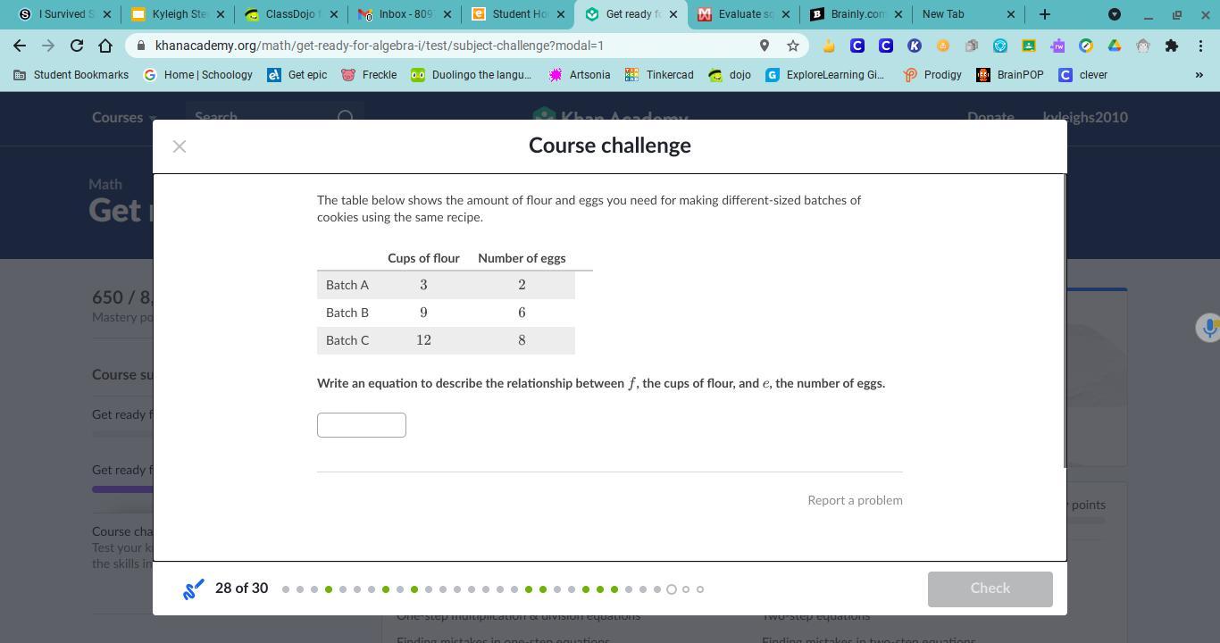The width and height of the screenshot is (1220, 643).
Task: Open the Google Drive extension icon
Action: click(x=1115, y=46)
